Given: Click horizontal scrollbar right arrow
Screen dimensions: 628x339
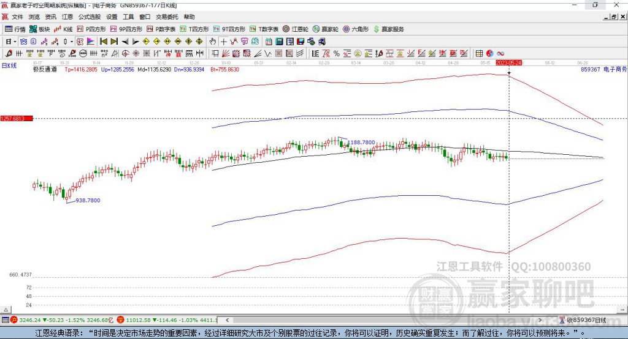Looking at the screenshot, I should (540, 320).
